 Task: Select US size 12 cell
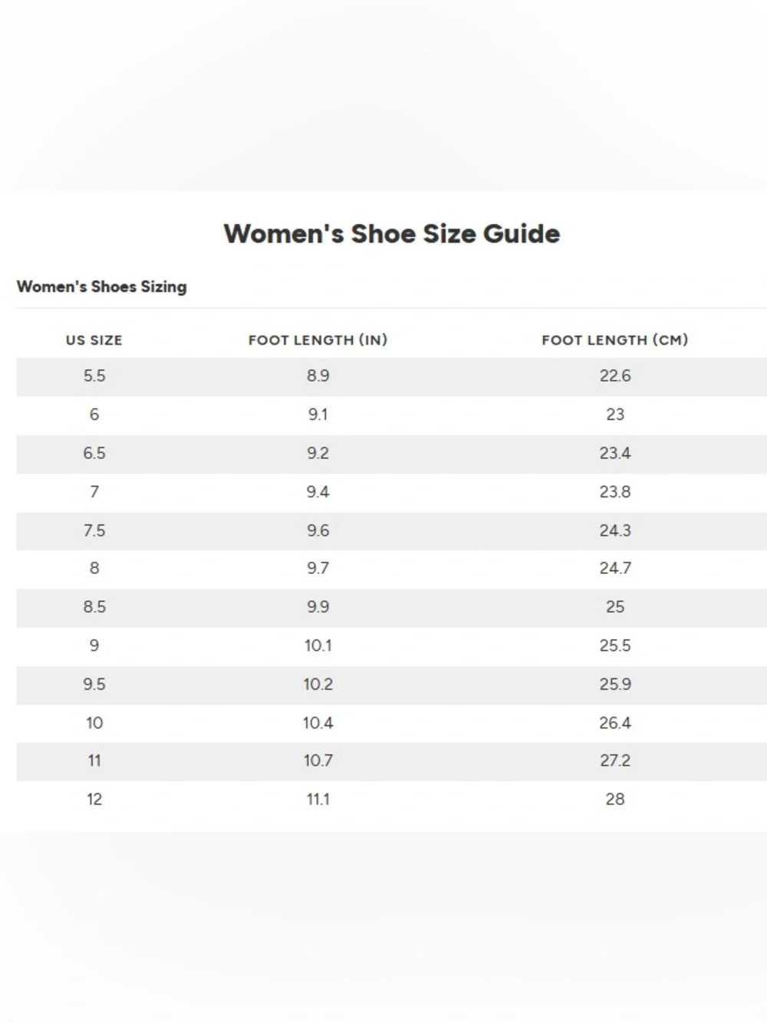(x=94, y=799)
